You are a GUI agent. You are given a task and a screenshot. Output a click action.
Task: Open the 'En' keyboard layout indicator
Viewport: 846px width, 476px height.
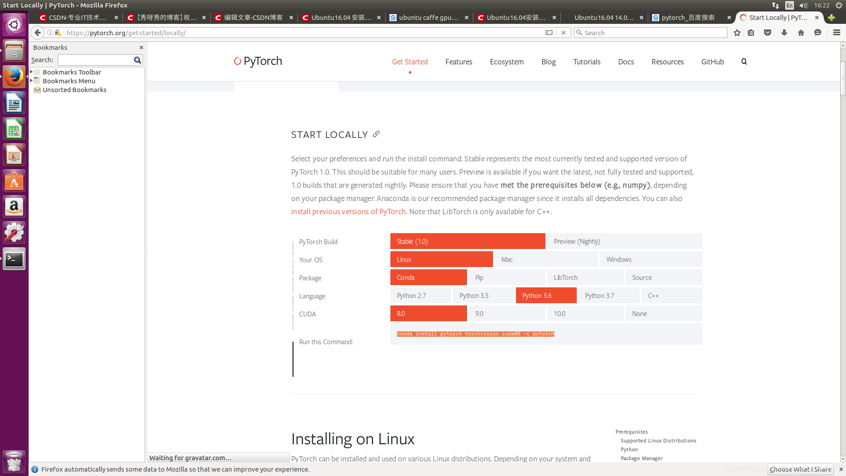pyautogui.click(x=789, y=5)
